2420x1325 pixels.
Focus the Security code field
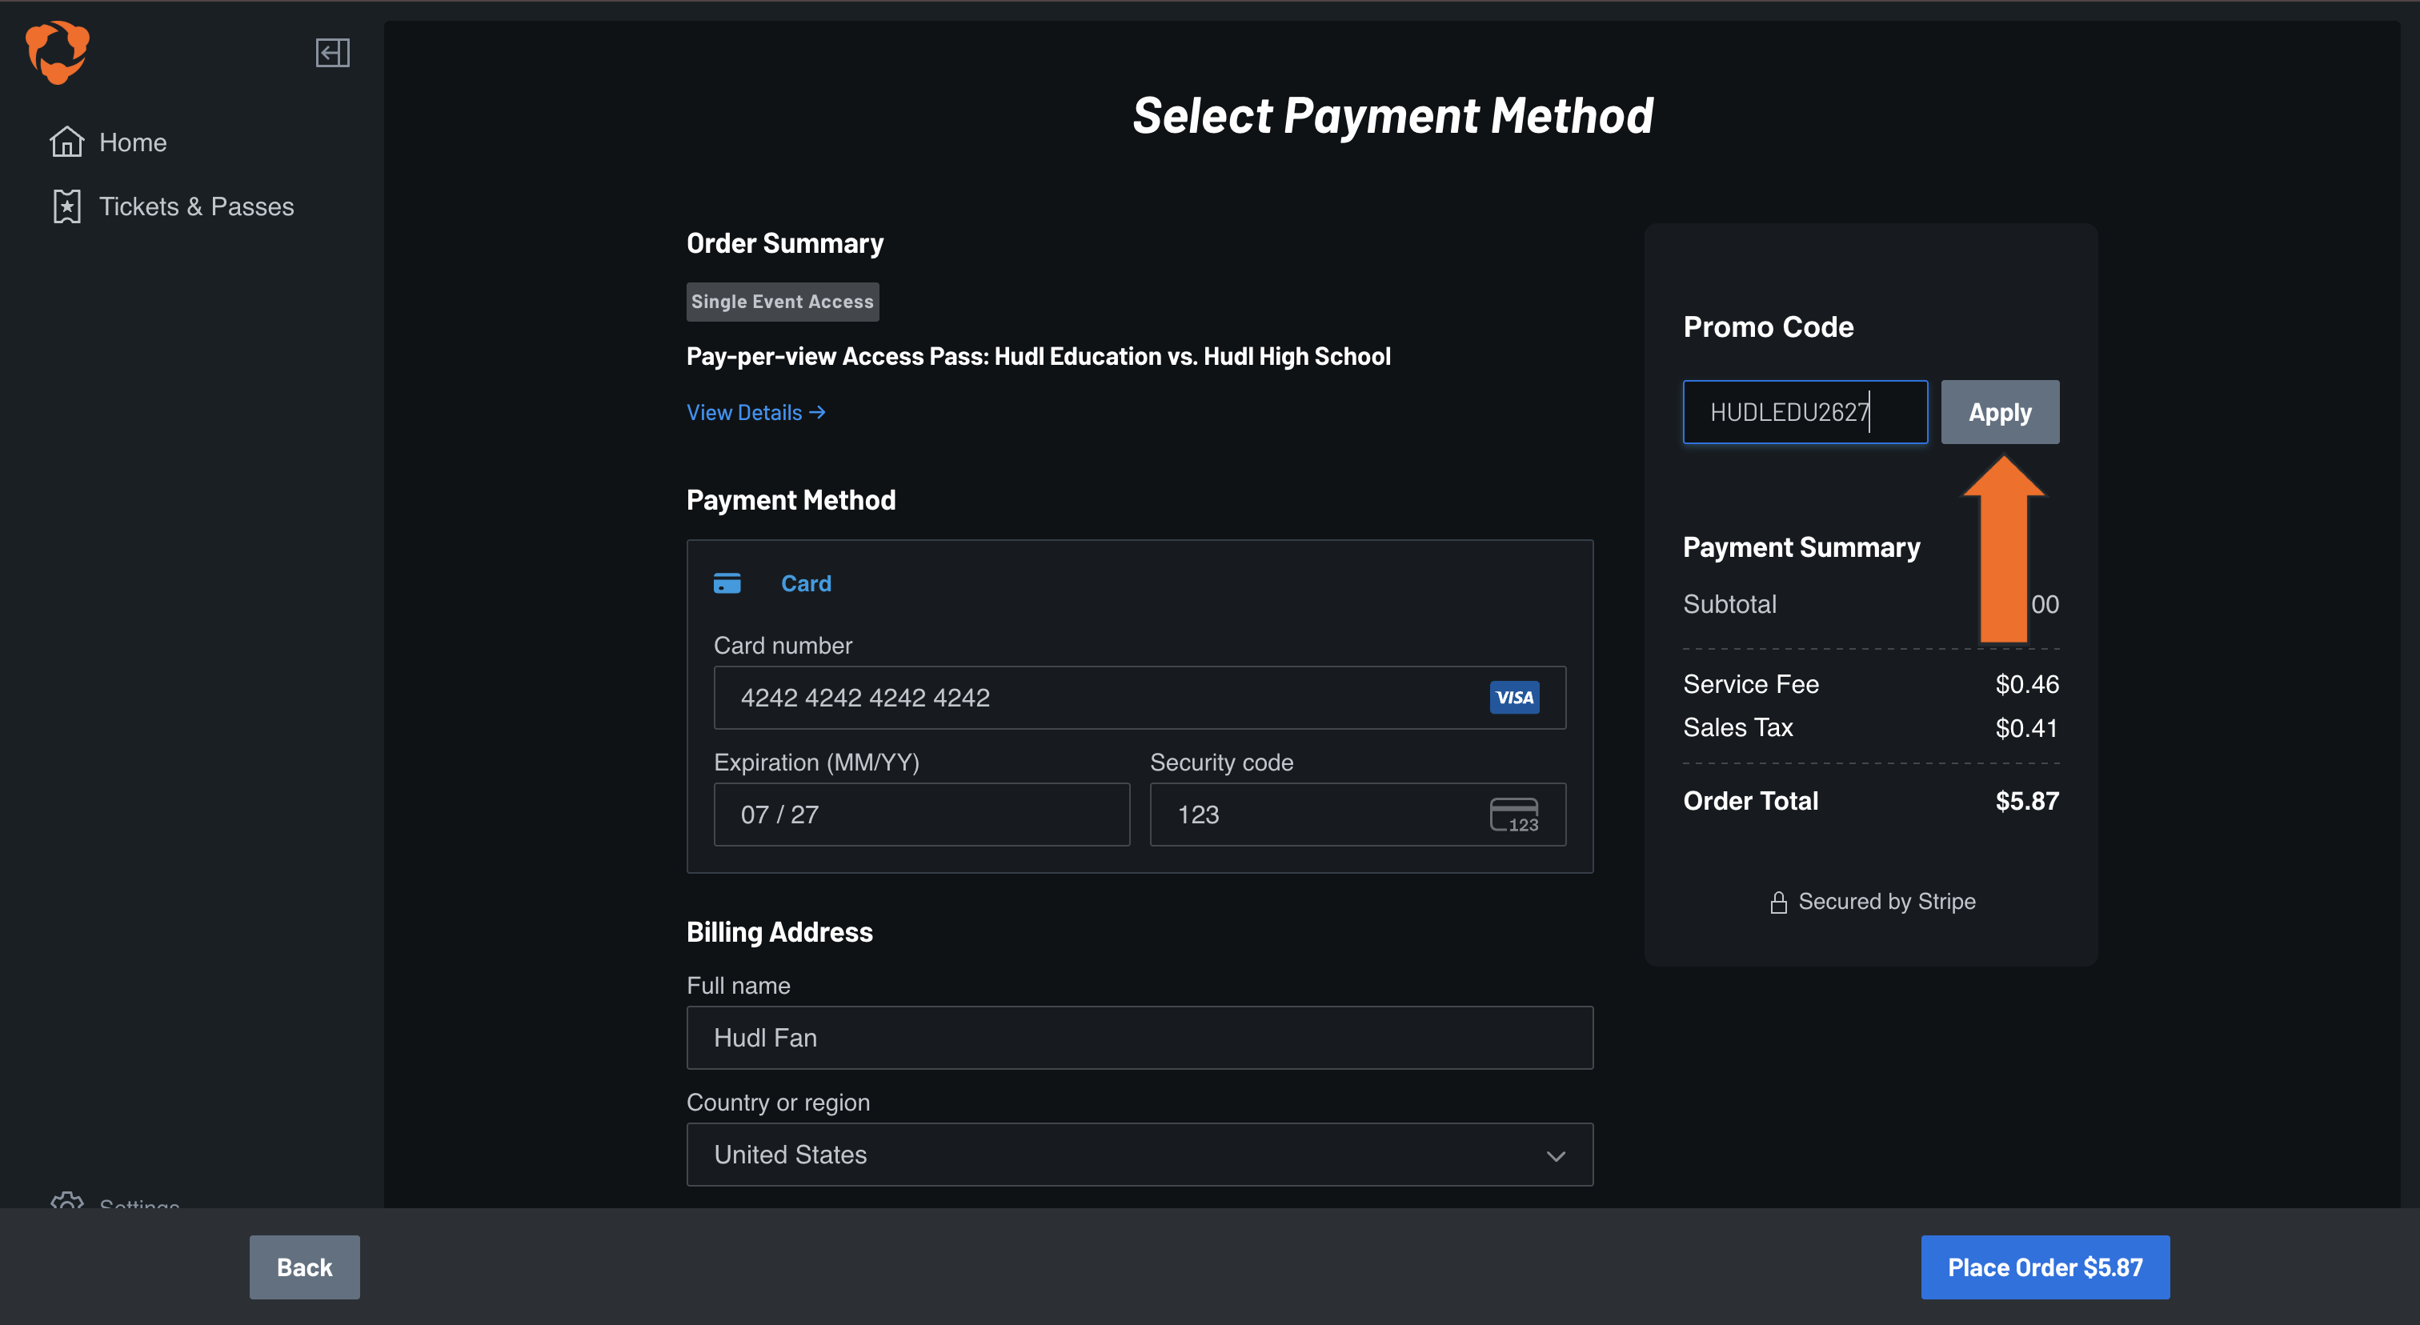tap(1357, 815)
